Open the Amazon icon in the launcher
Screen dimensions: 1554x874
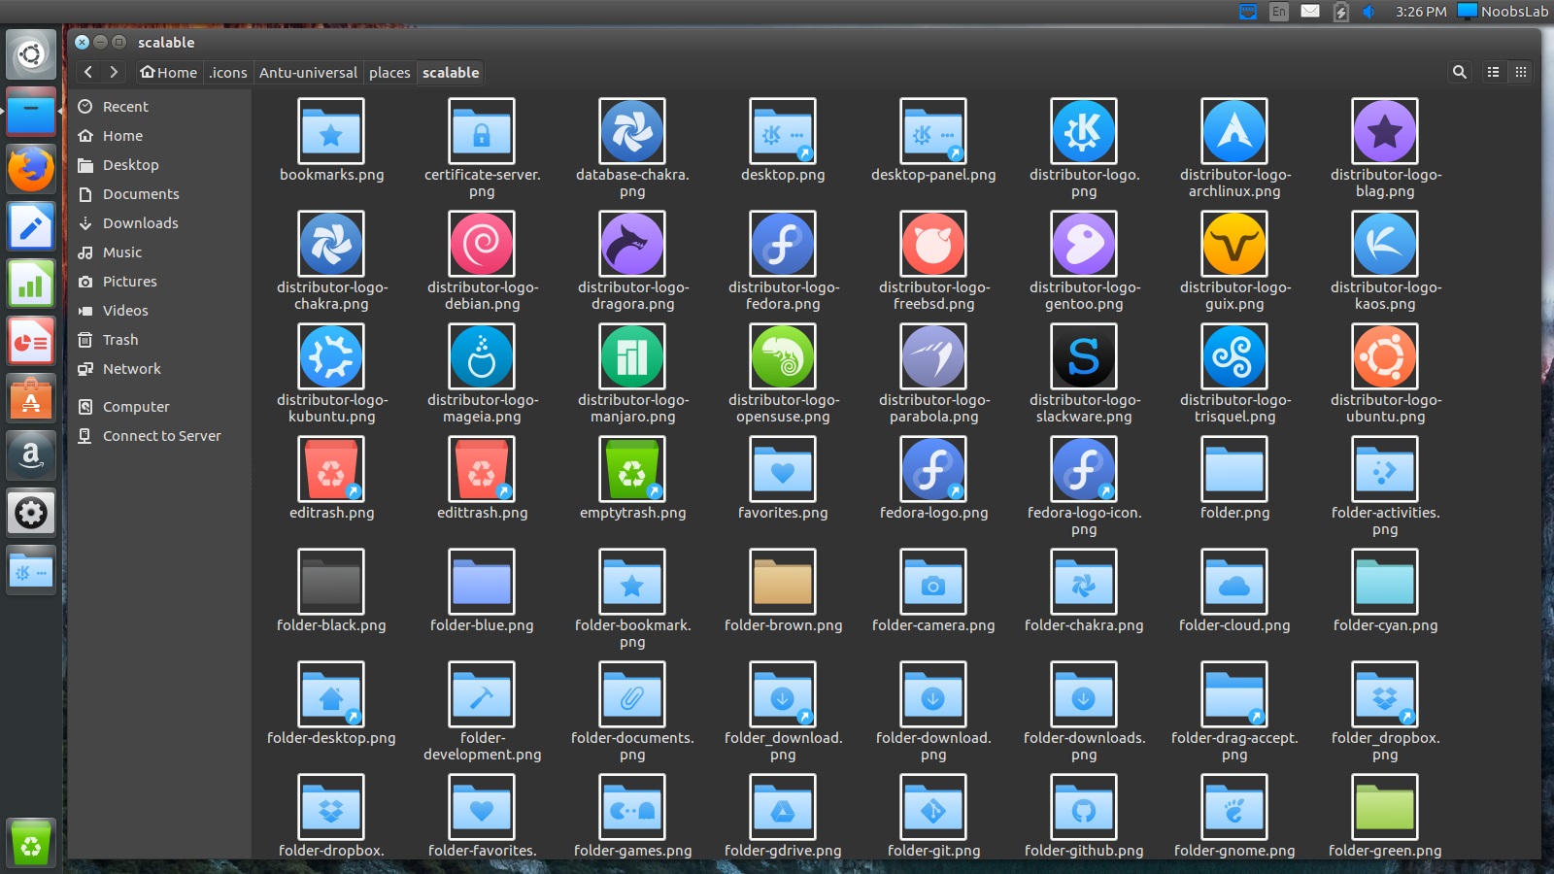tap(30, 456)
